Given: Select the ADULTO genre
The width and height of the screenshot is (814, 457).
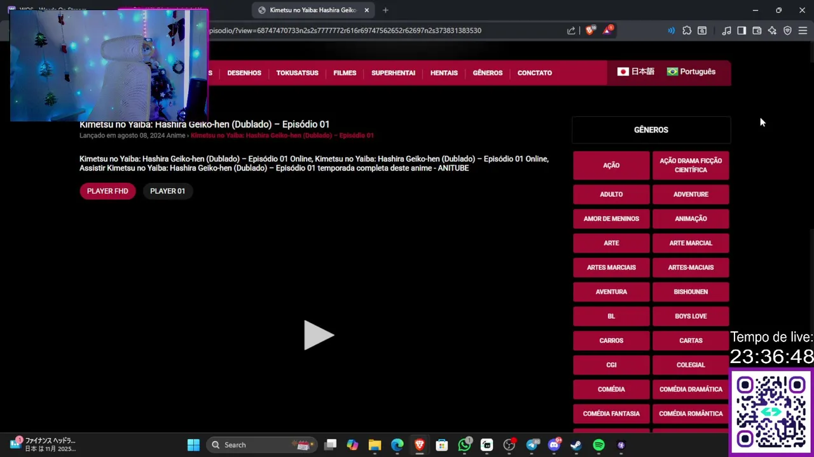Looking at the screenshot, I should [611, 194].
